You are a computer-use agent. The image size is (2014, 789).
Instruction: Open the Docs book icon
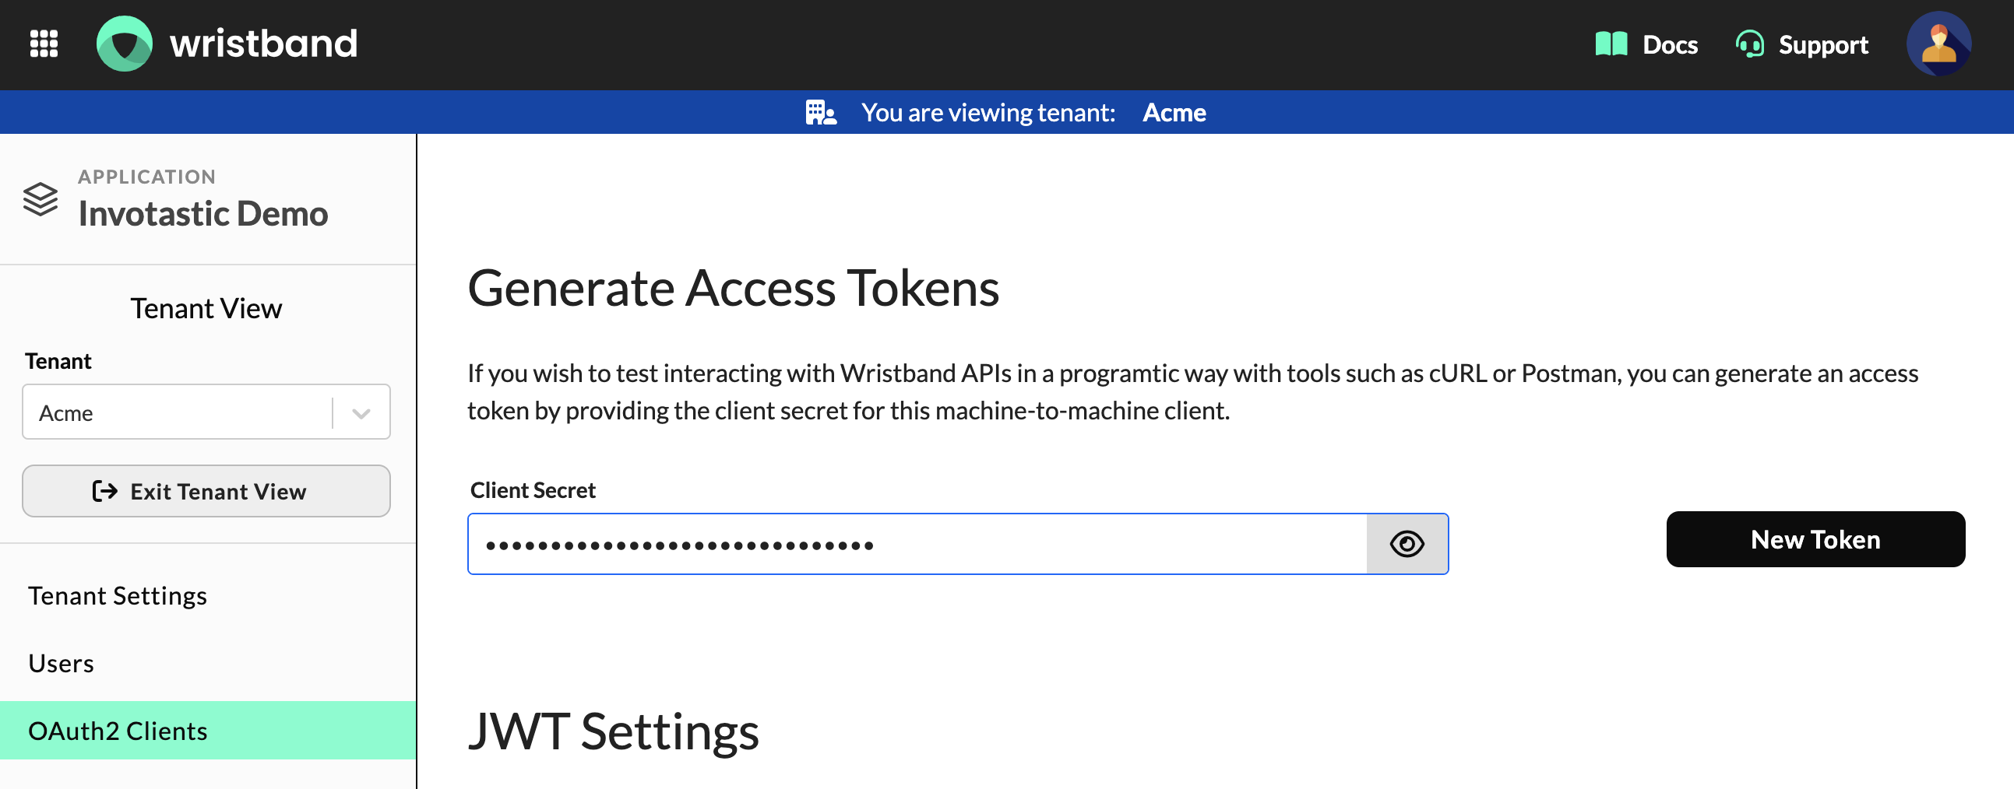pos(1611,44)
